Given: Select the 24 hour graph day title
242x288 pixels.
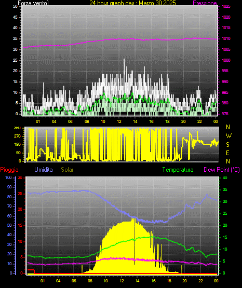Looking at the screenshot, I should coord(132,3).
